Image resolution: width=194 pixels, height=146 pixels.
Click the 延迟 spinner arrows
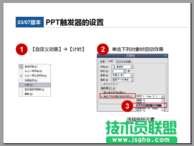125,71
